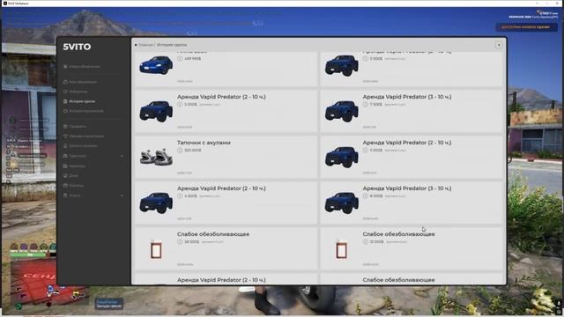Select the Транспорт category icon
The width and height of the screenshot is (564, 317).
65,156
